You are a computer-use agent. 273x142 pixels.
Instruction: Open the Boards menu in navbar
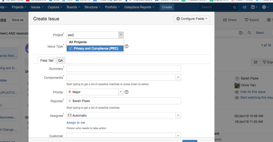click(x=73, y=7)
